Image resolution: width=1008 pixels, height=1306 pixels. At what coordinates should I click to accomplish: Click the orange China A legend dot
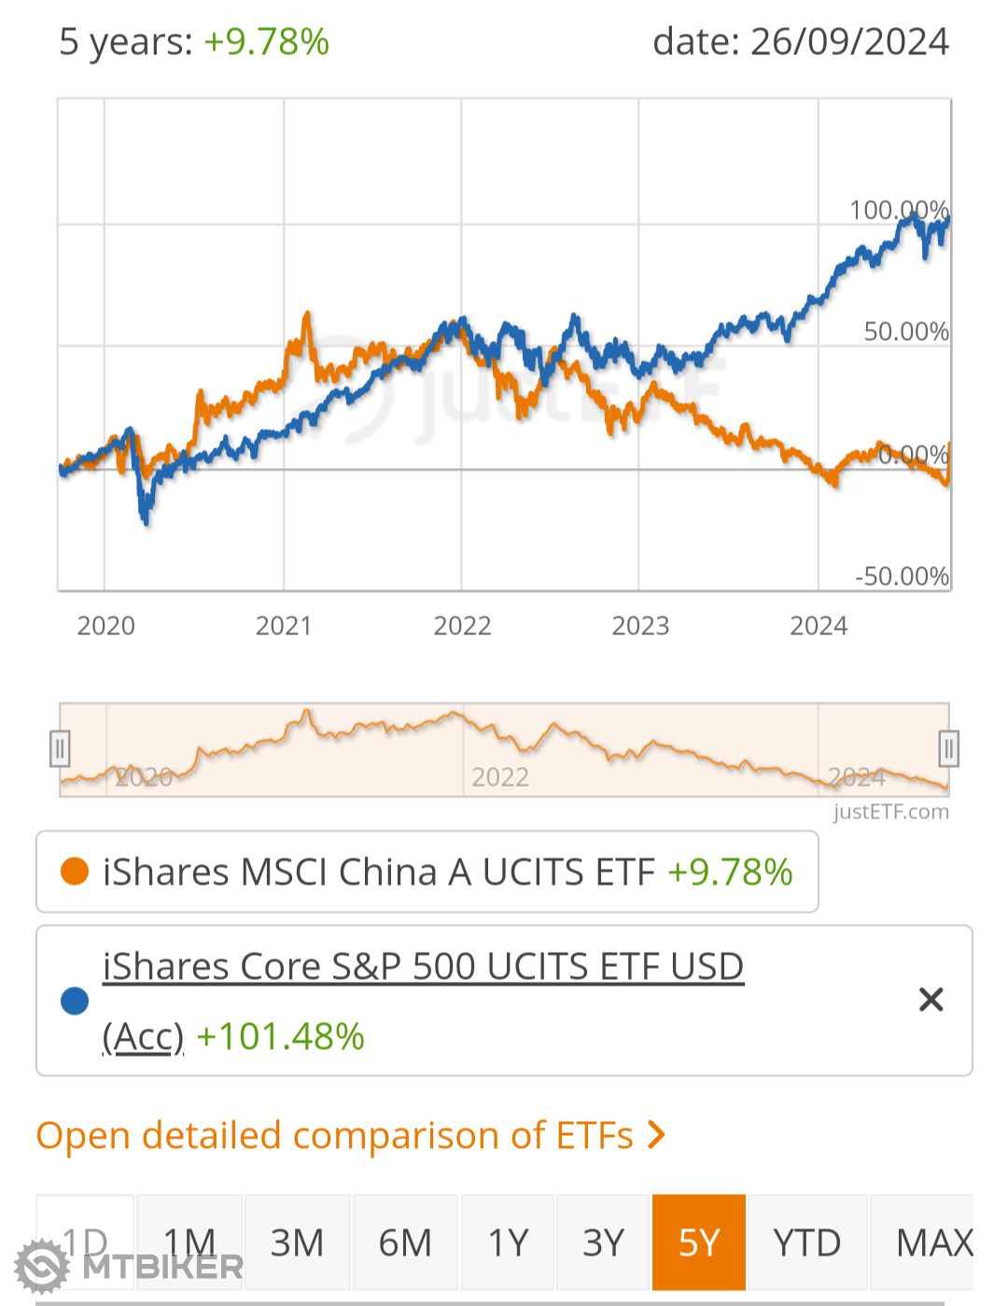coord(74,872)
